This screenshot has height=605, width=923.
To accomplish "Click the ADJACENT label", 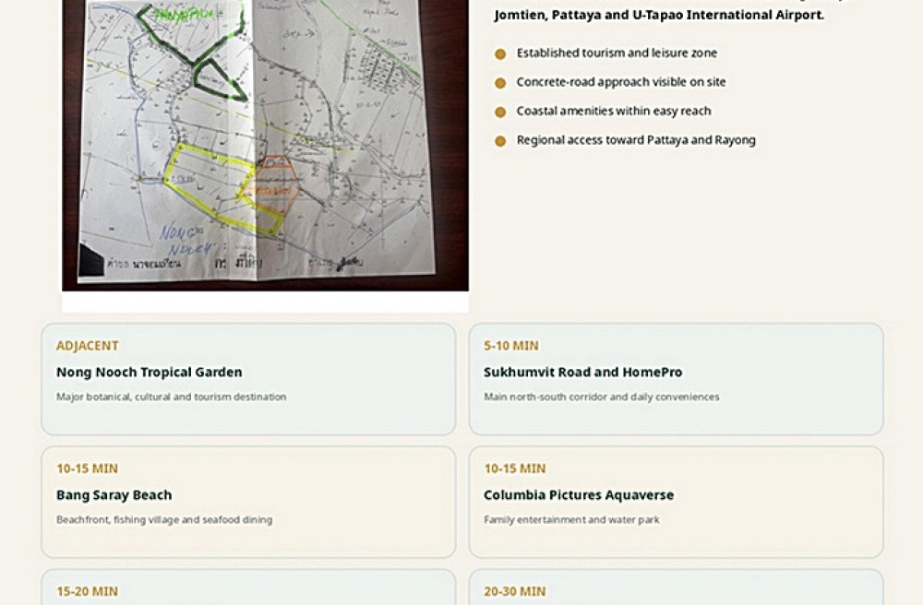I will click(x=88, y=346).
